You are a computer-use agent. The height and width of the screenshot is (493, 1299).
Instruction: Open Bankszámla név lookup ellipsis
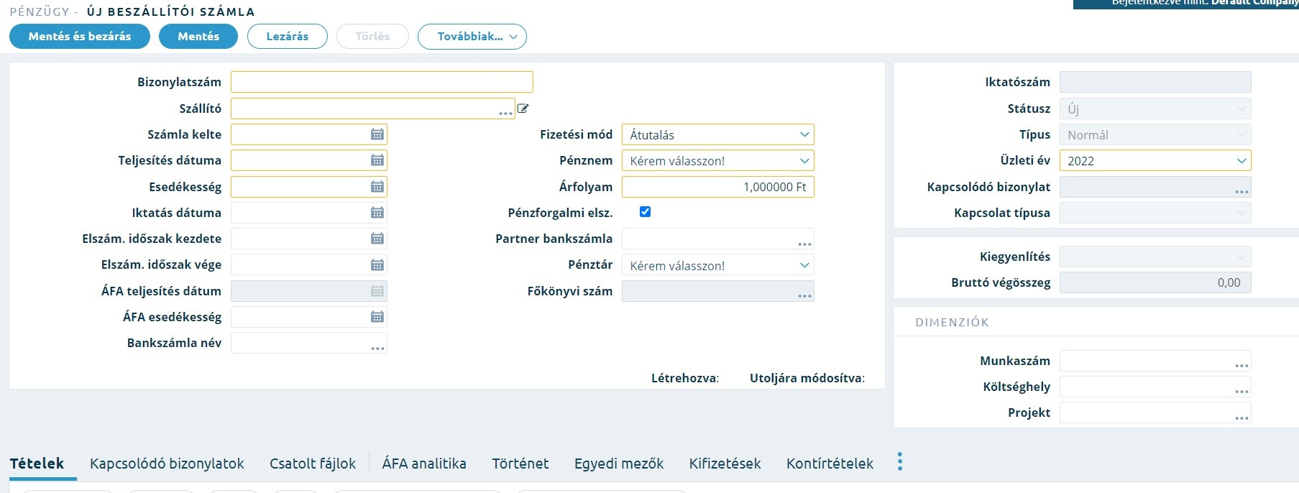pyautogui.click(x=377, y=348)
